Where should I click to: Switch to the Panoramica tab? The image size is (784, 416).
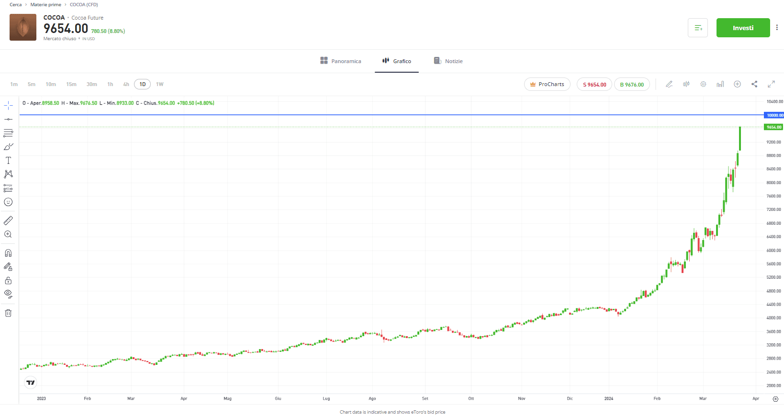pyautogui.click(x=341, y=61)
